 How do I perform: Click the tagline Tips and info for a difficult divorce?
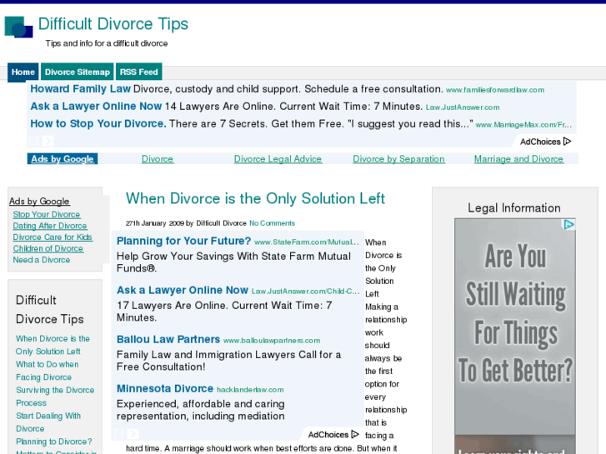(107, 43)
